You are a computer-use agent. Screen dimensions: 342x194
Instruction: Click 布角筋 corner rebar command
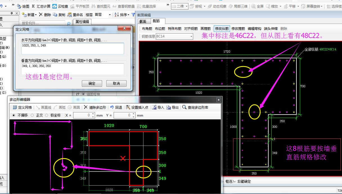click(x=147, y=29)
